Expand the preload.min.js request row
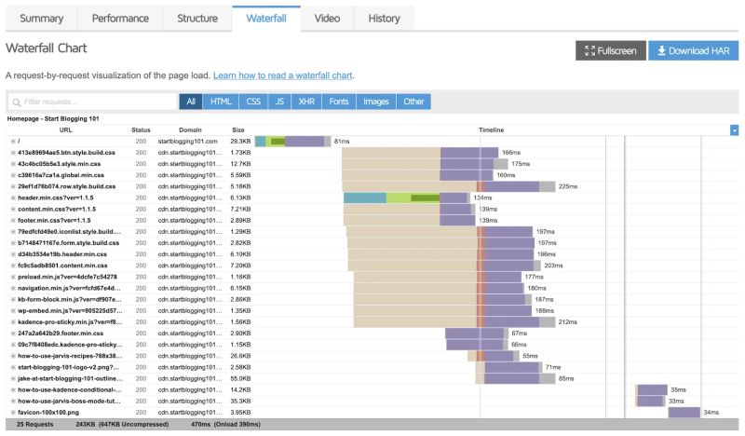745x436 pixels. [x=13, y=277]
